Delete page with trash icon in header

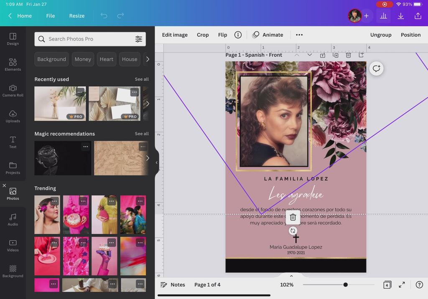pyautogui.click(x=348, y=55)
